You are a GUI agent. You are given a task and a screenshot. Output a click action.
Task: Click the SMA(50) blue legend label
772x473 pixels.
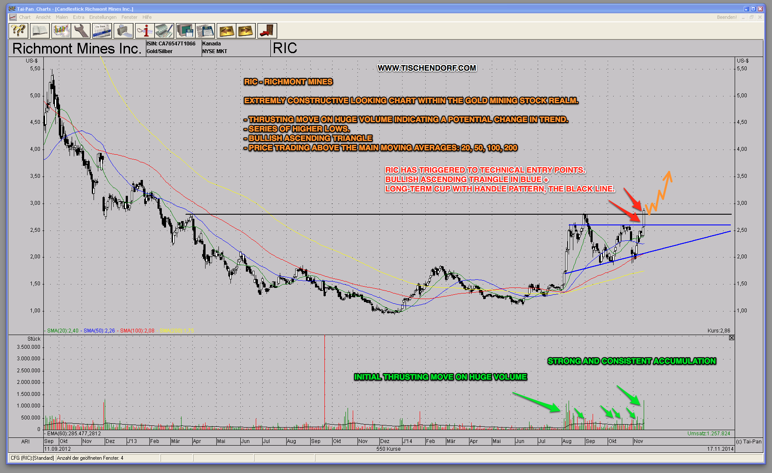(x=99, y=331)
